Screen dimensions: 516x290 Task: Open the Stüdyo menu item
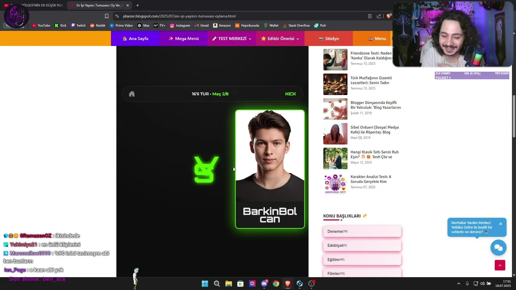pos(329,39)
